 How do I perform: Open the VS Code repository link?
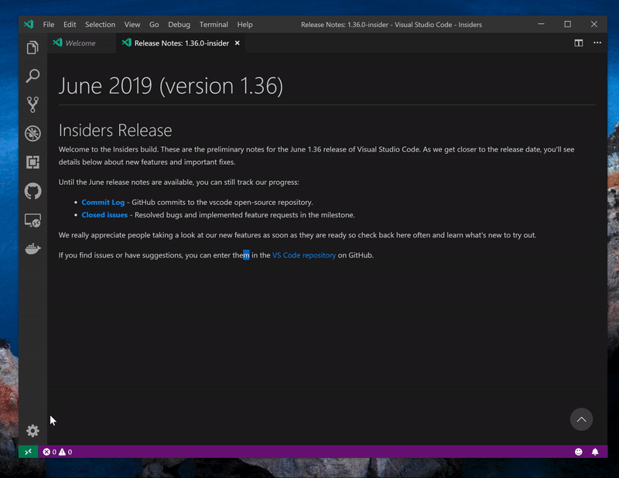(304, 255)
